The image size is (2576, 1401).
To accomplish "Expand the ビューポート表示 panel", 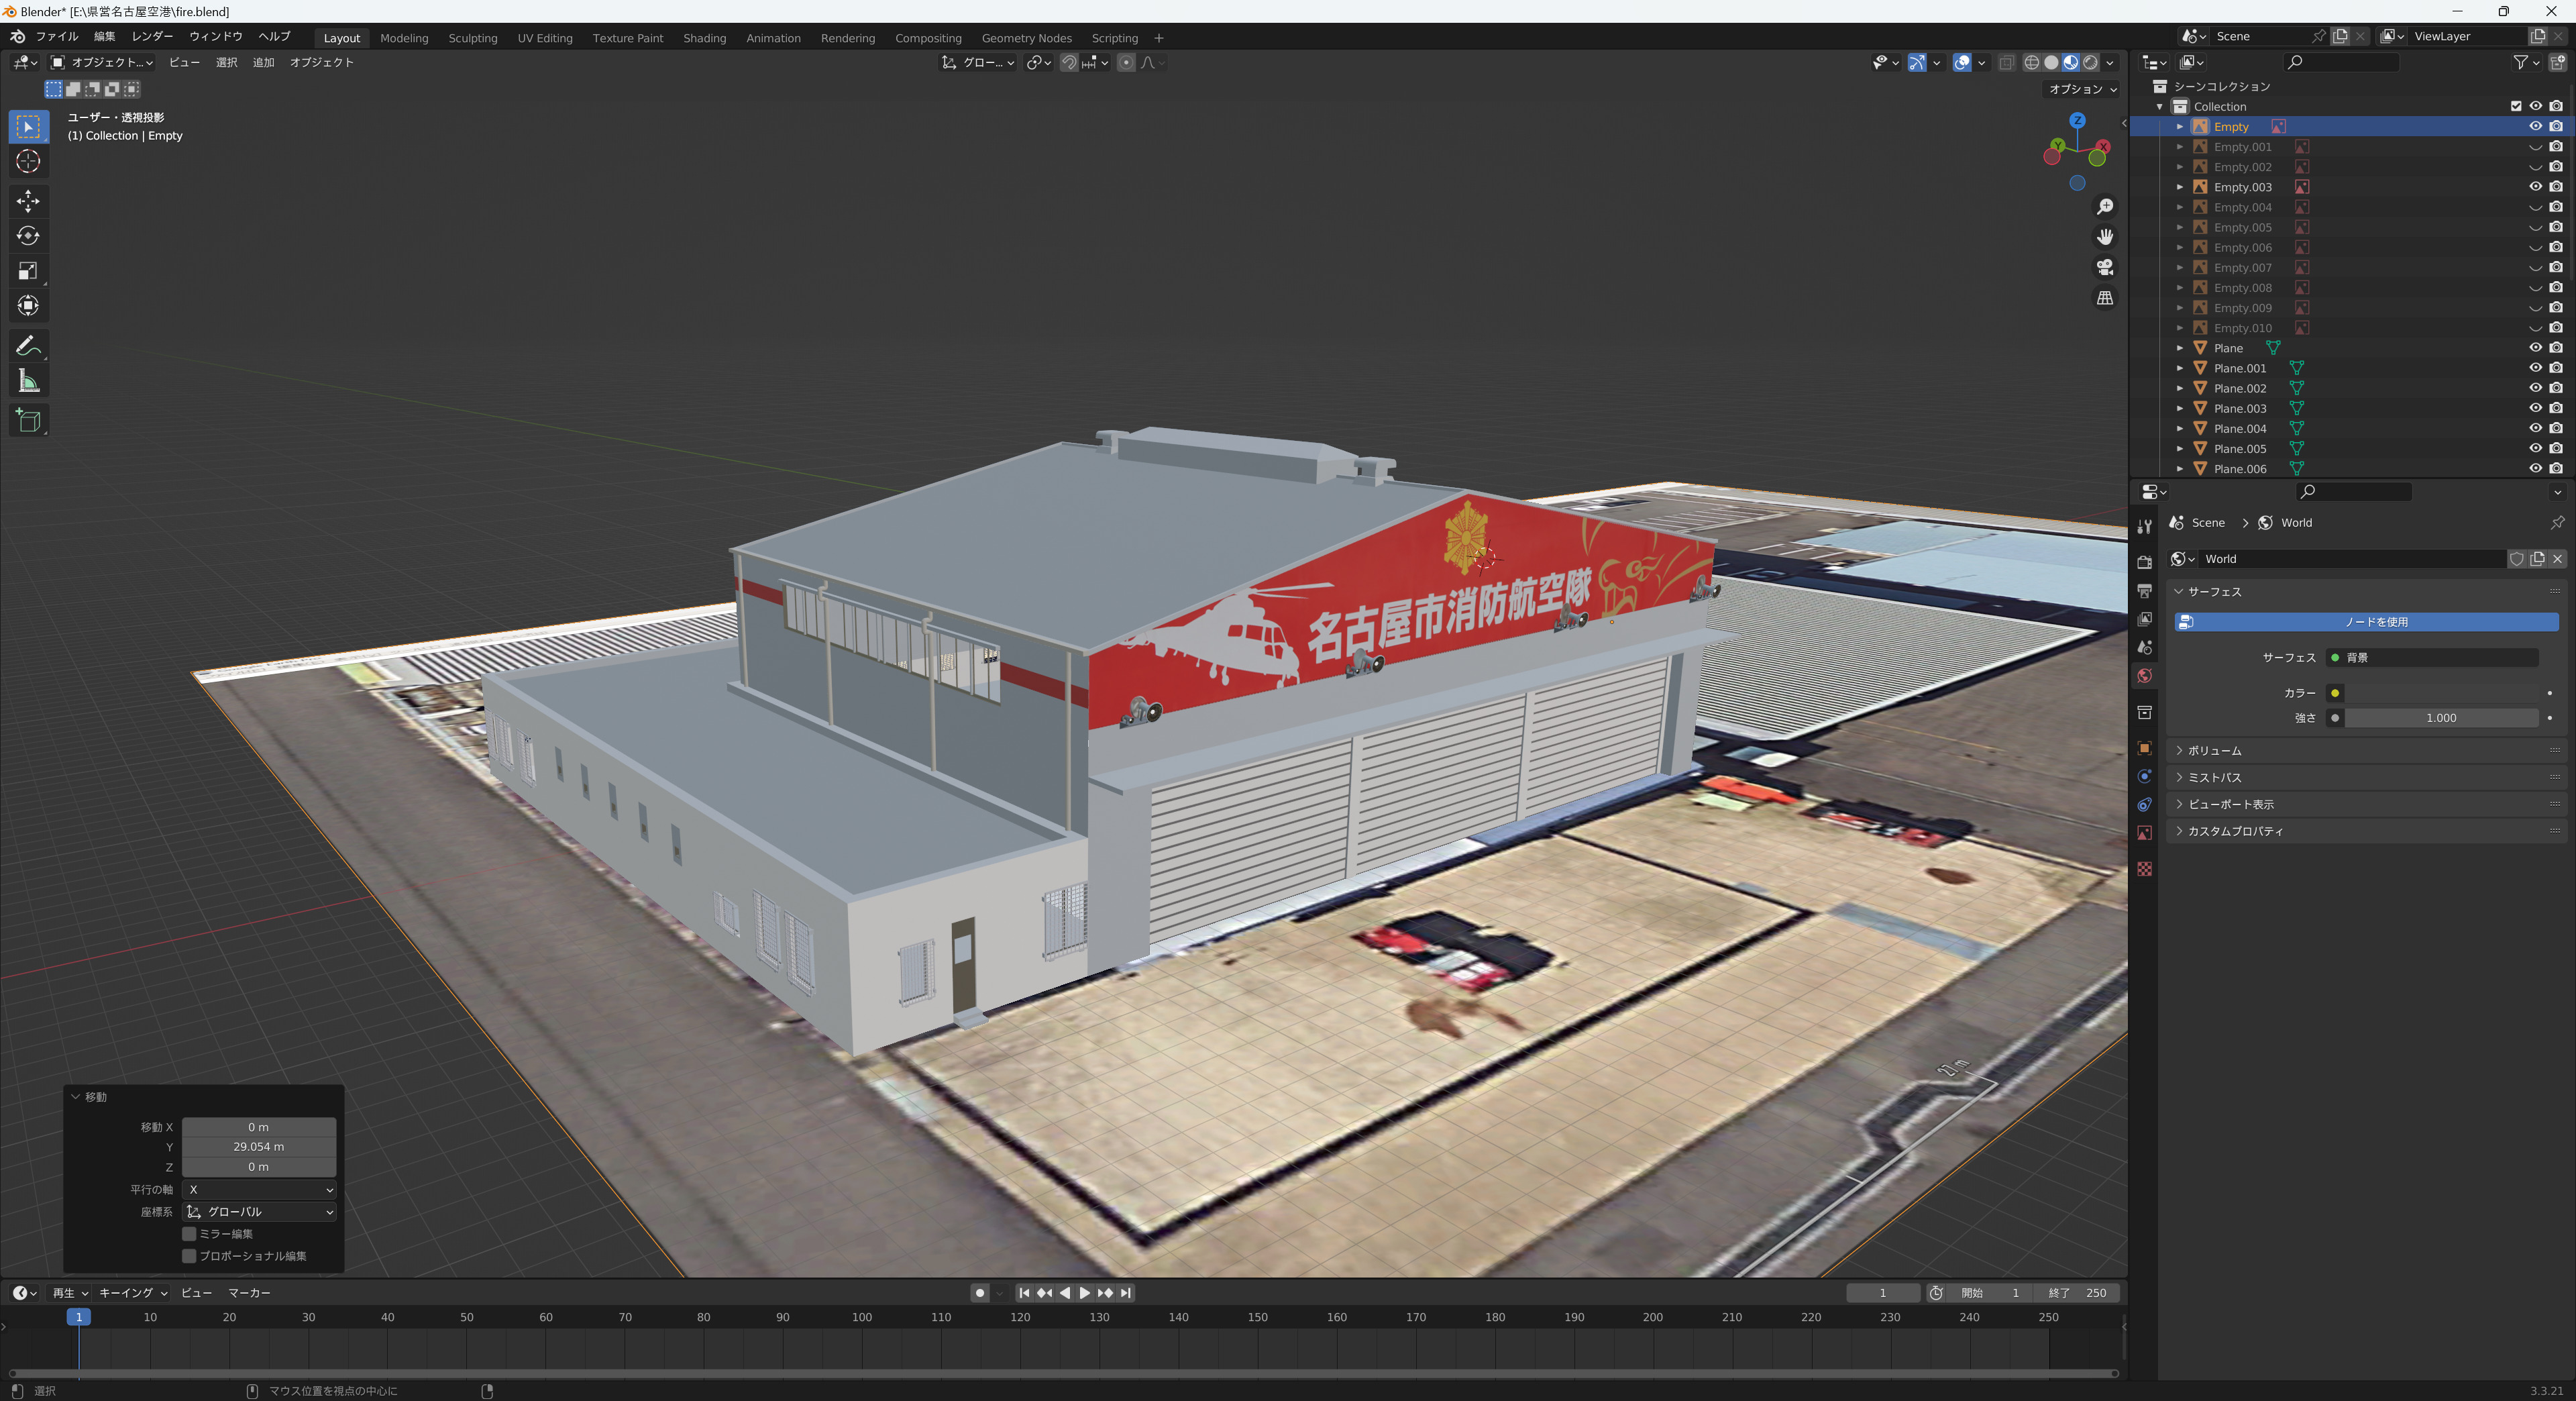I will pyautogui.click(x=2365, y=805).
